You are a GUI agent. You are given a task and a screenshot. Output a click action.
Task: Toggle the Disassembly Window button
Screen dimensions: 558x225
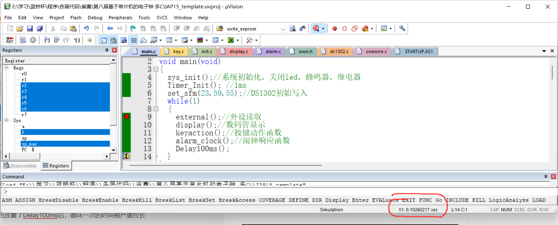pos(114,40)
